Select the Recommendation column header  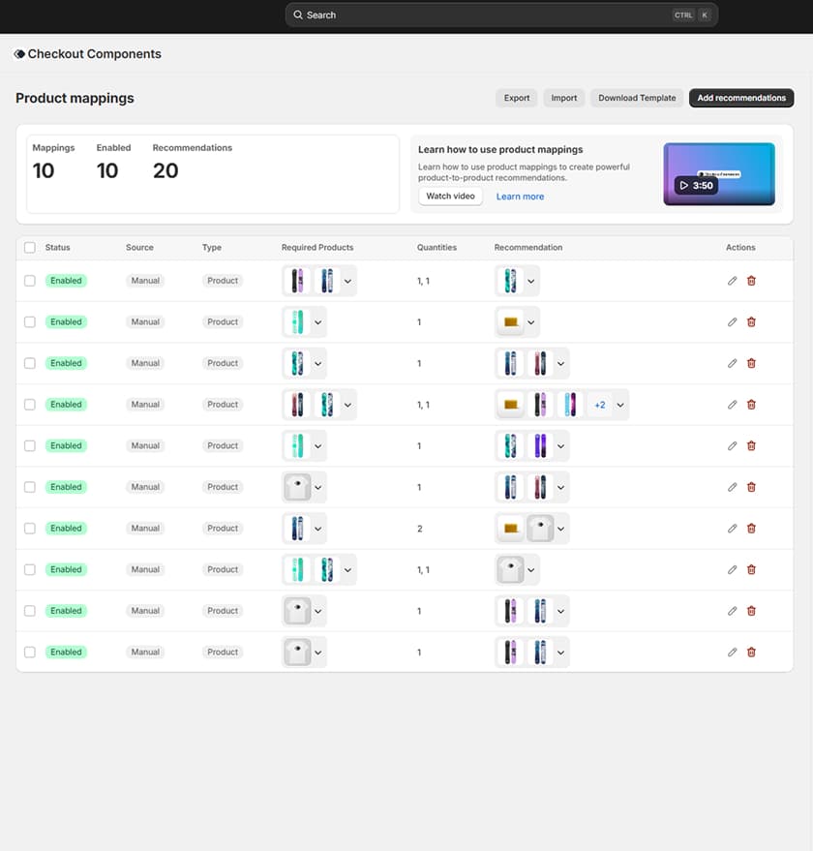[x=528, y=247]
